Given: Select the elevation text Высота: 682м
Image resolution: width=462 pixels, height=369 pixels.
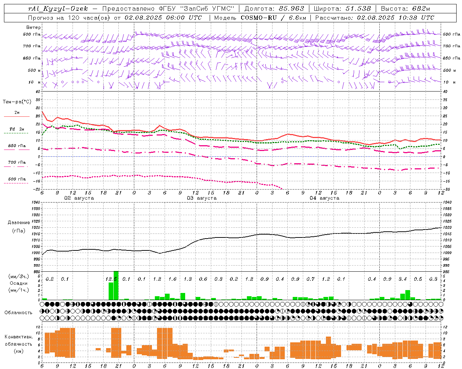Looking at the screenshot, I should click(405, 9).
